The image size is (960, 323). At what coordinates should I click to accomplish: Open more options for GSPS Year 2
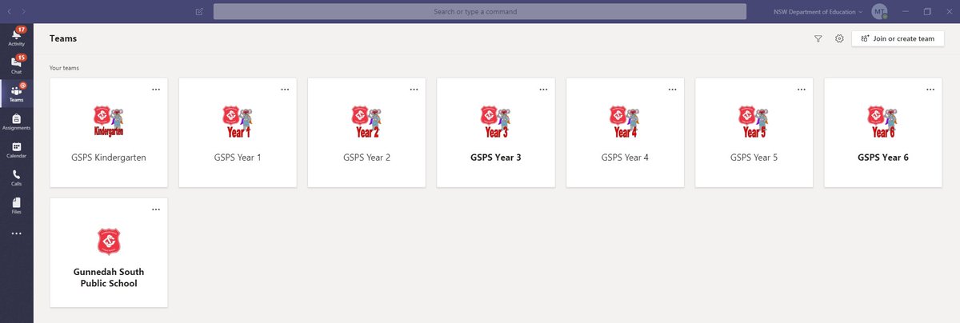point(414,90)
